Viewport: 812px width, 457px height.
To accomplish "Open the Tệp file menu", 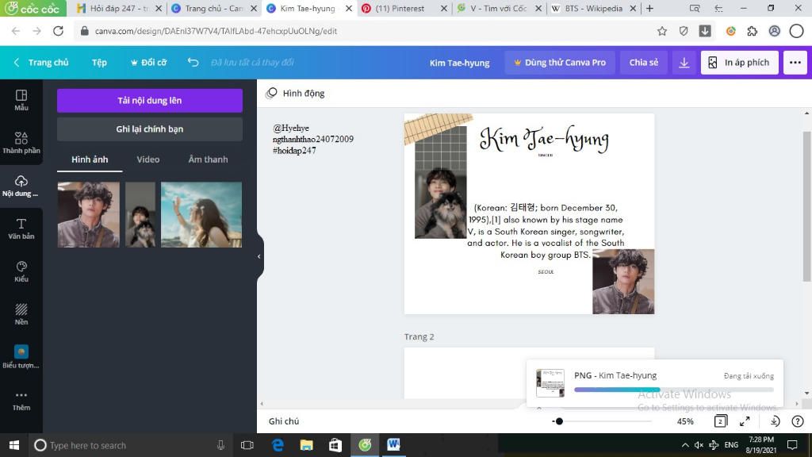I will pyautogui.click(x=99, y=62).
